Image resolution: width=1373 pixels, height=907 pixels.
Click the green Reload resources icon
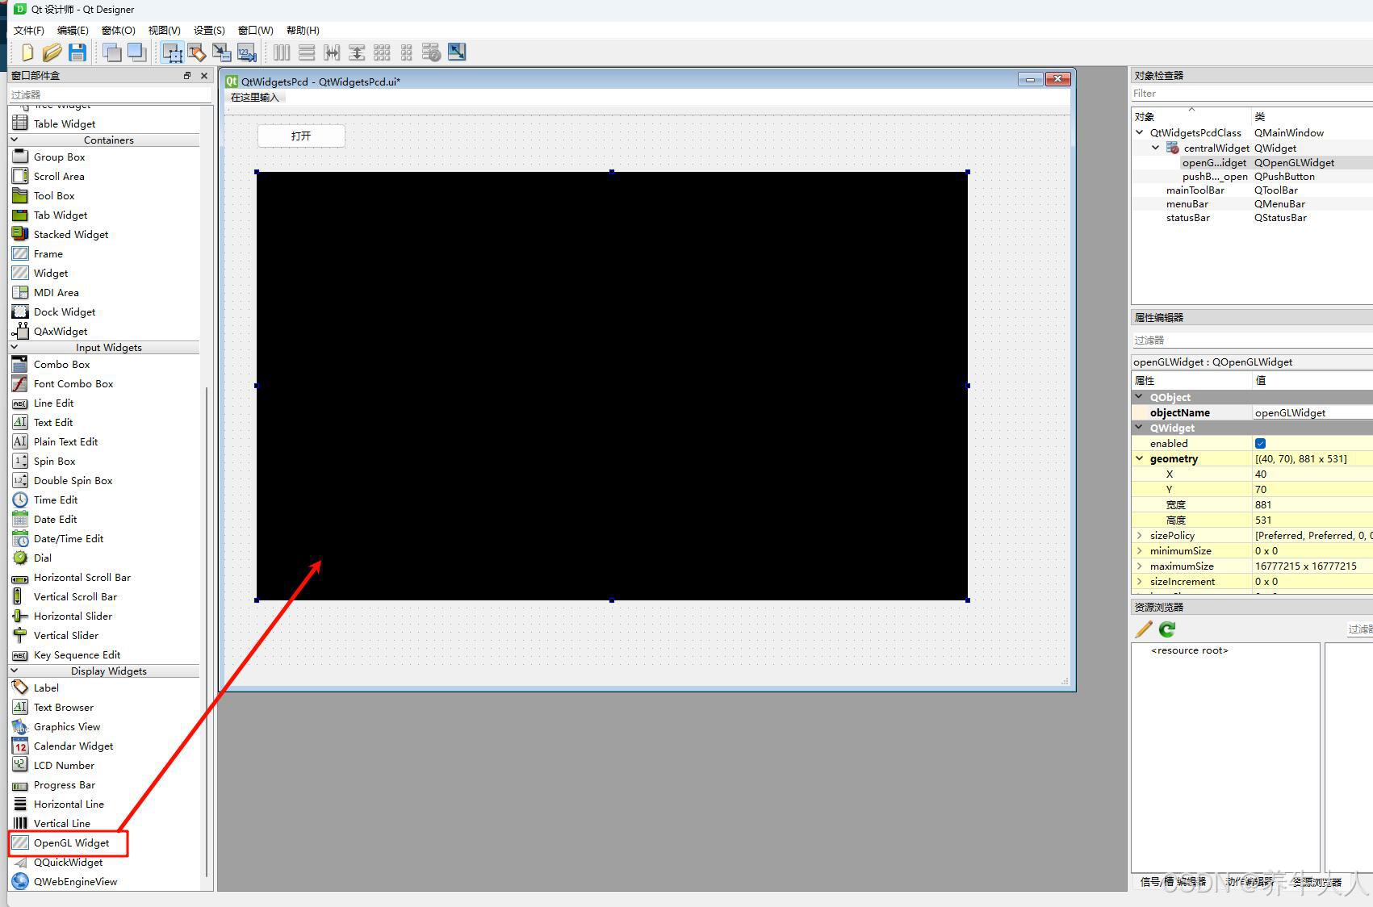[1167, 629]
